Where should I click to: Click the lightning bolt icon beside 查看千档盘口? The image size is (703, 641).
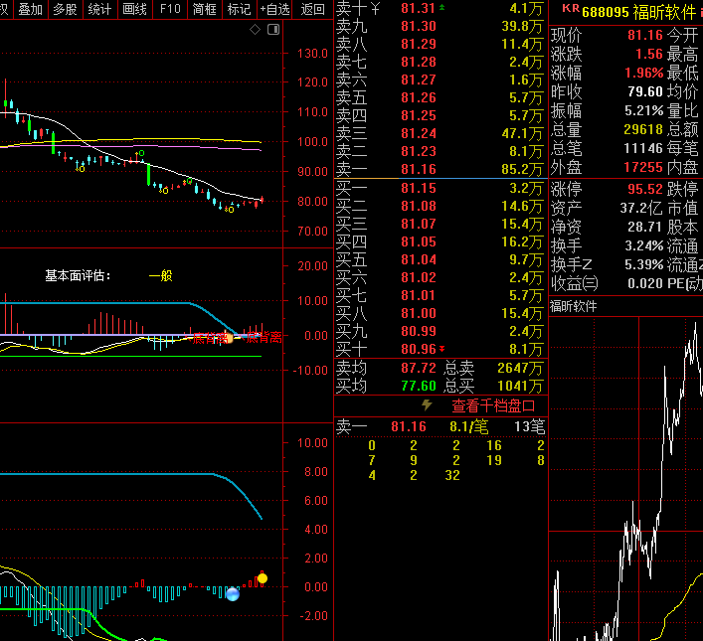(x=428, y=405)
